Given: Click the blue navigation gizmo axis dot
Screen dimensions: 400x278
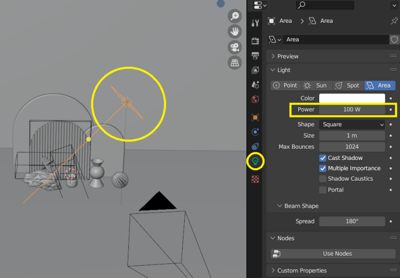Looking at the screenshot, I should tap(220, 4).
